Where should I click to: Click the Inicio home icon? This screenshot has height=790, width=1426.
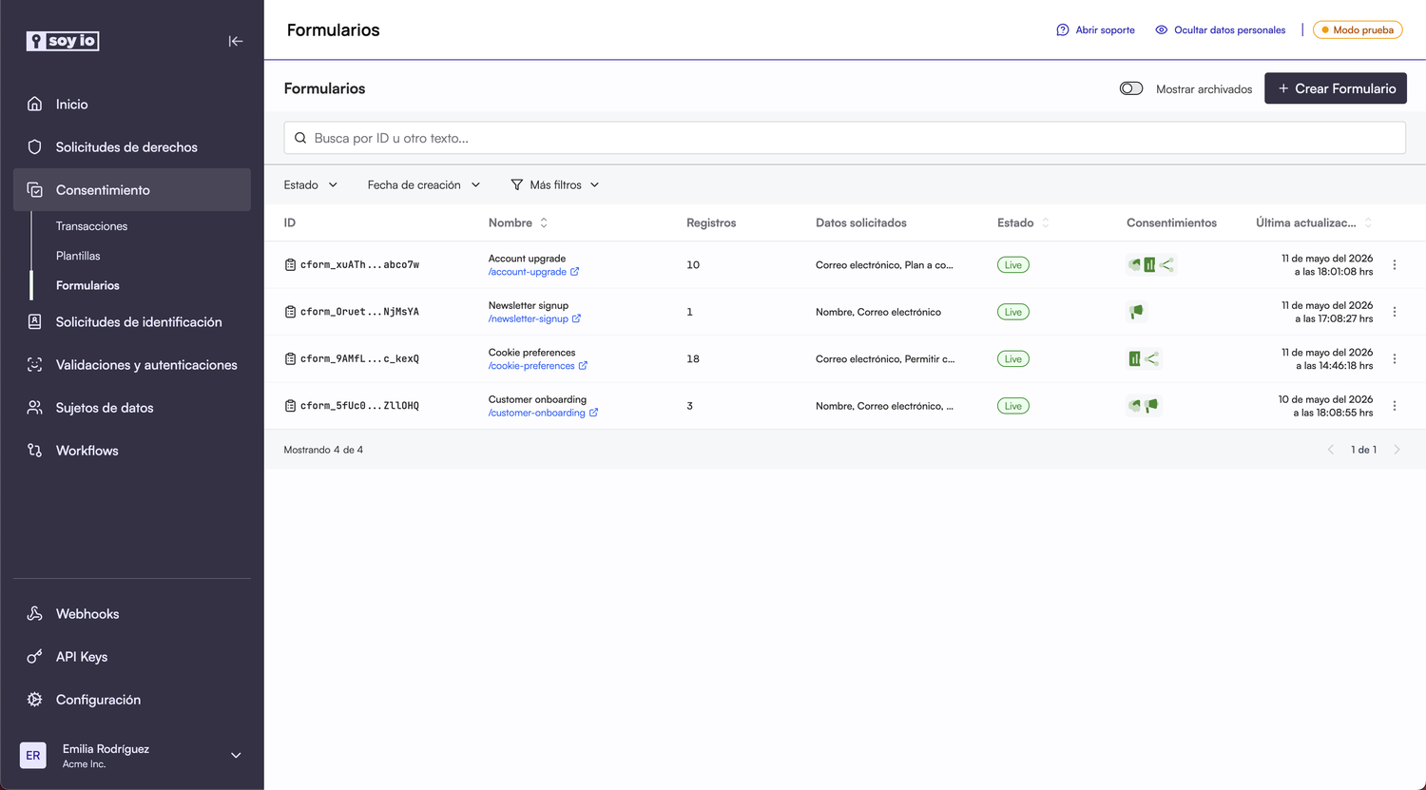[x=35, y=104]
